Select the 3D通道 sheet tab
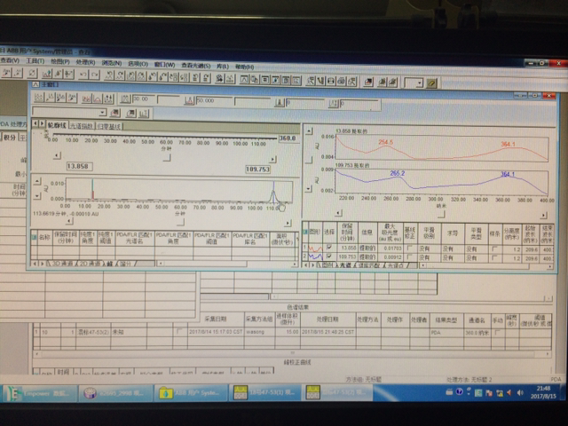 (x=62, y=264)
